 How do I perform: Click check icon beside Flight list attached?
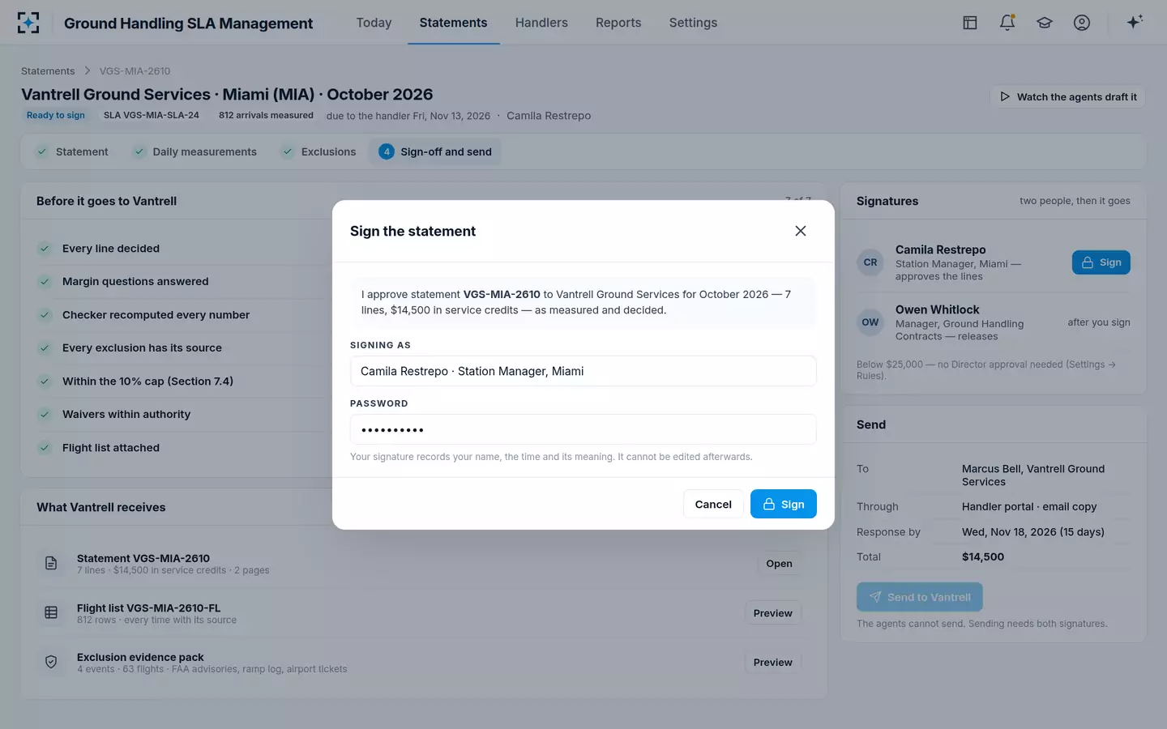coord(45,448)
